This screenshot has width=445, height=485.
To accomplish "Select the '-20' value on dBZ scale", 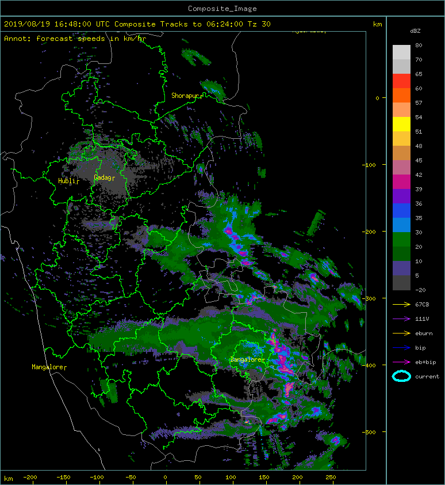I will click(x=420, y=290).
